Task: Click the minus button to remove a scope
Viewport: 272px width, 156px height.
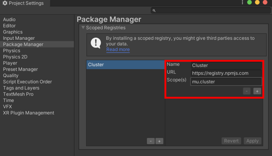Action: tap(247, 91)
